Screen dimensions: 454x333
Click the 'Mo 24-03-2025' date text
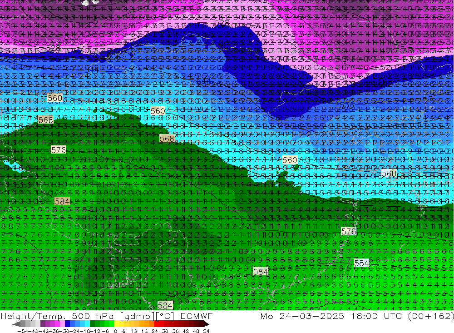302,316
